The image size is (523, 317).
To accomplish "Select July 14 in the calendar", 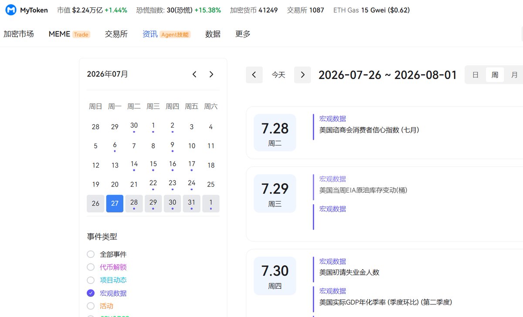I will coord(134,165).
